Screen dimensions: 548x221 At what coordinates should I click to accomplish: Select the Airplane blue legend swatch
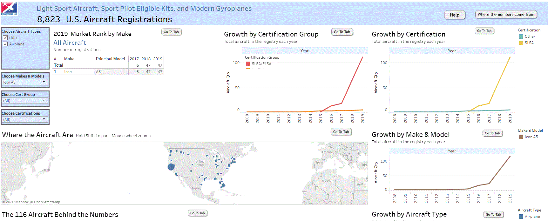(x=521, y=217)
